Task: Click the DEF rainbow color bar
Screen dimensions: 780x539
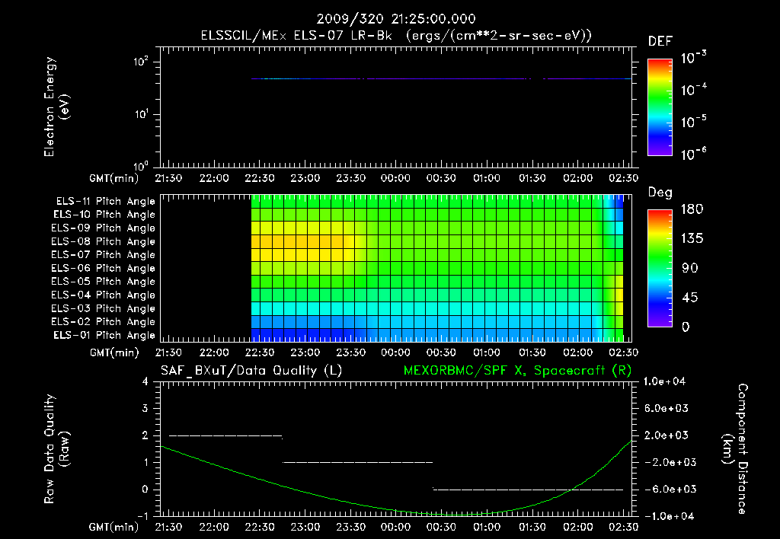Action: pos(660,107)
